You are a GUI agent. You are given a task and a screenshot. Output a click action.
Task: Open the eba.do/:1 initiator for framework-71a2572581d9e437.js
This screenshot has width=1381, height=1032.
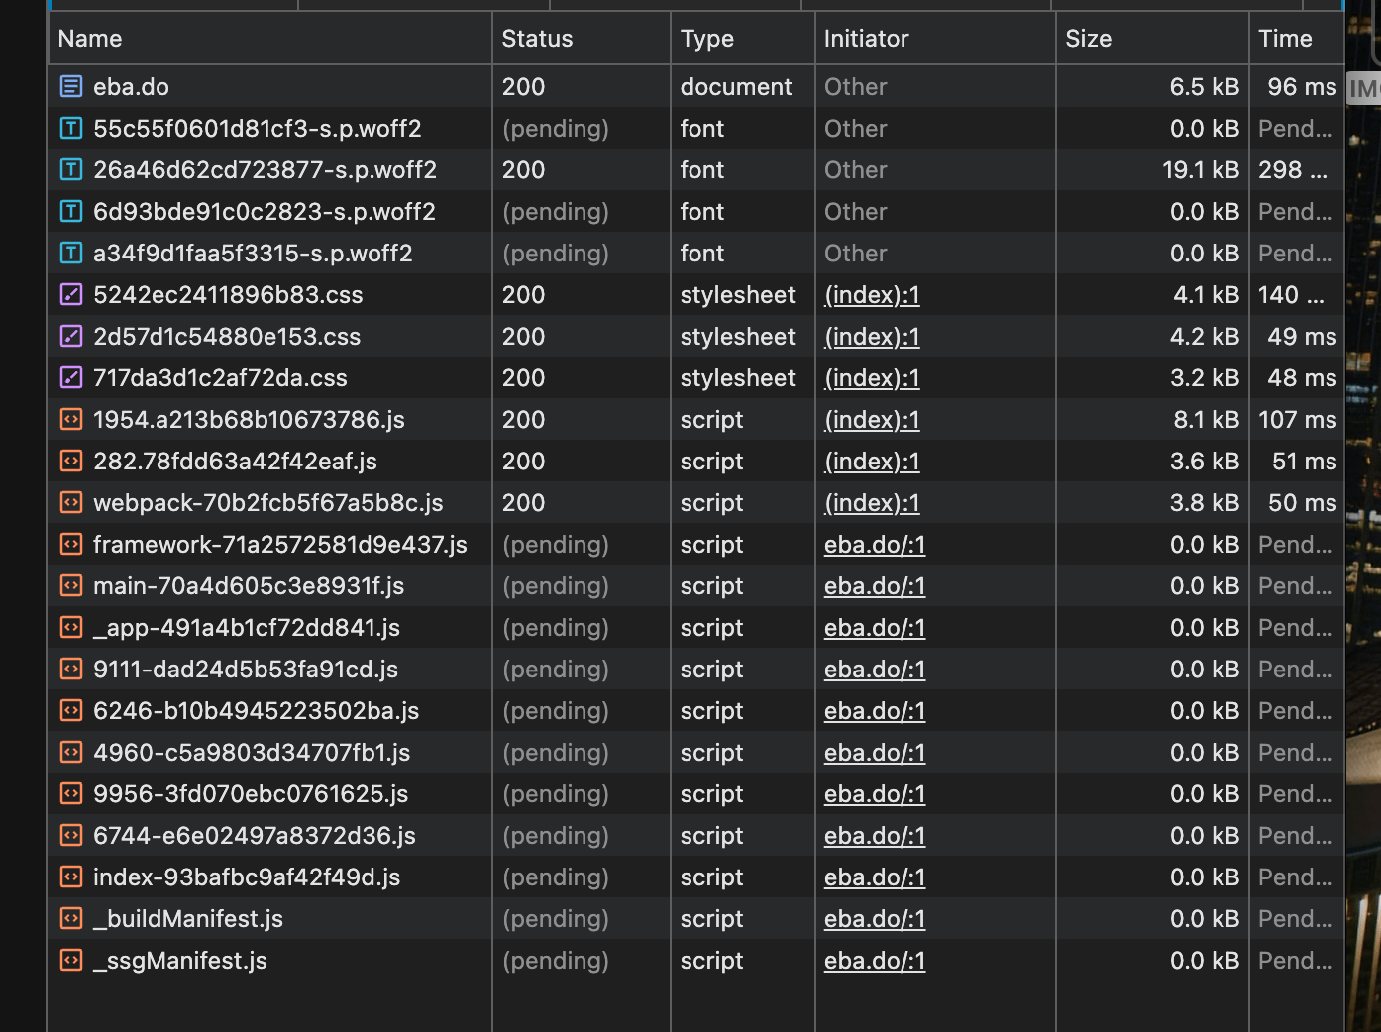pyautogui.click(x=875, y=545)
